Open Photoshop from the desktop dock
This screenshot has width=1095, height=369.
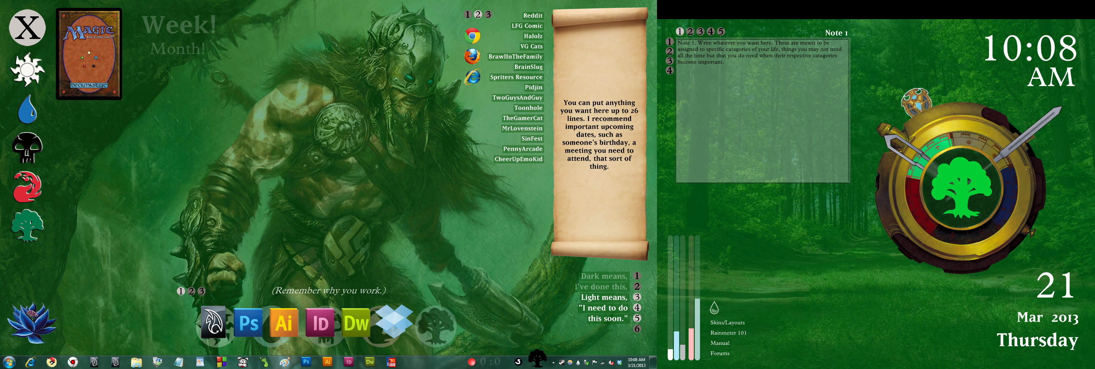[x=248, y=323]
